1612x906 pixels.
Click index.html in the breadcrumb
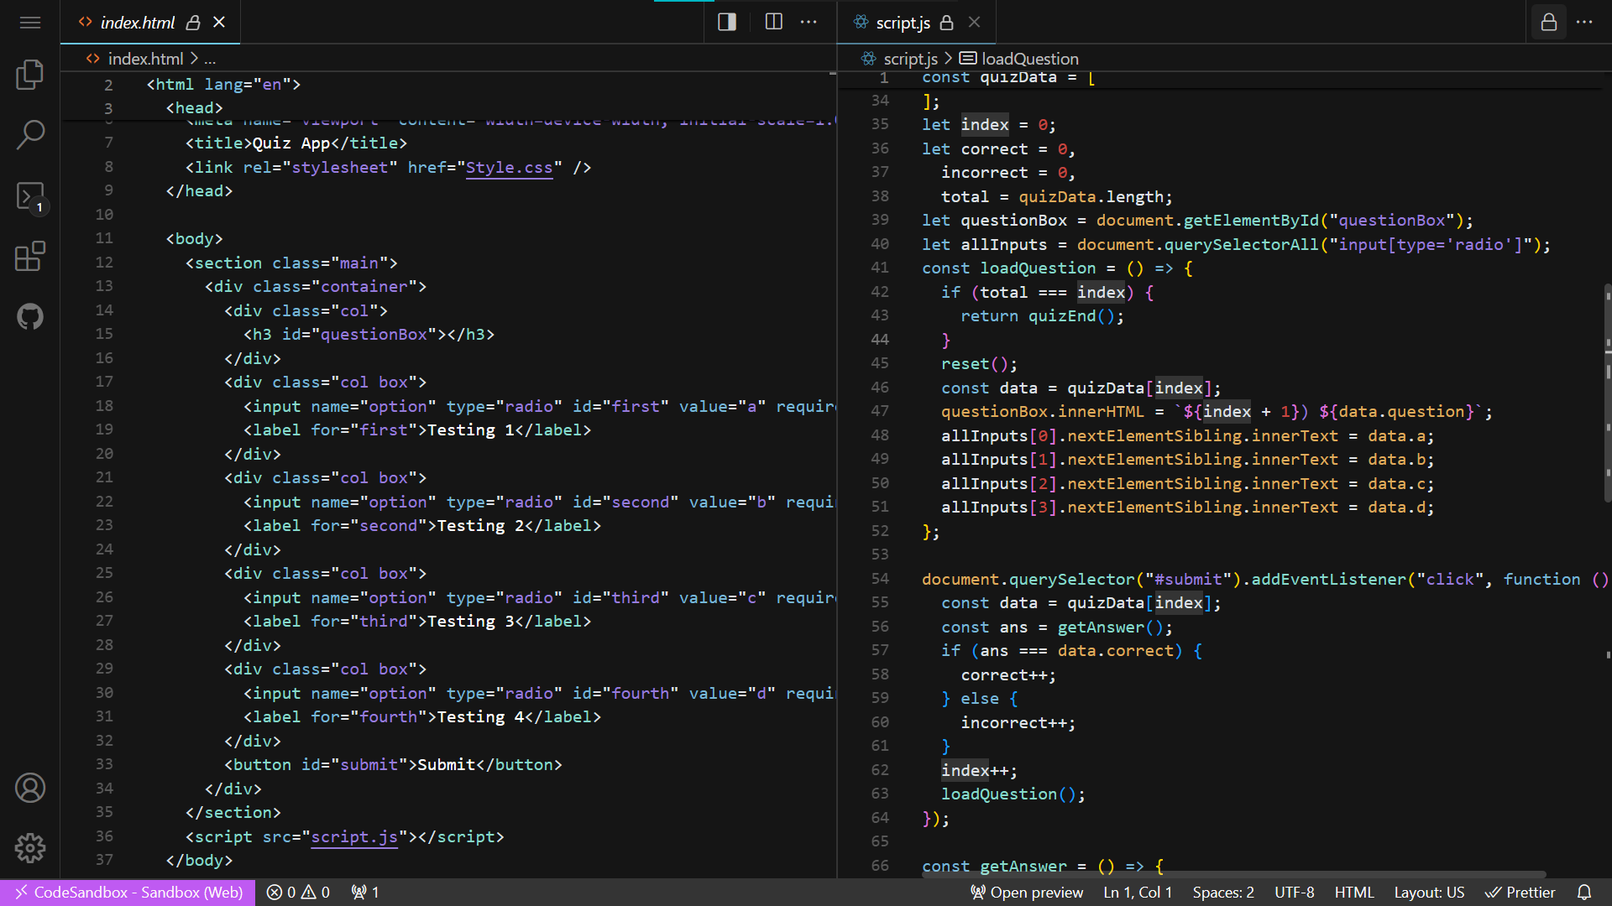point(145,59)
